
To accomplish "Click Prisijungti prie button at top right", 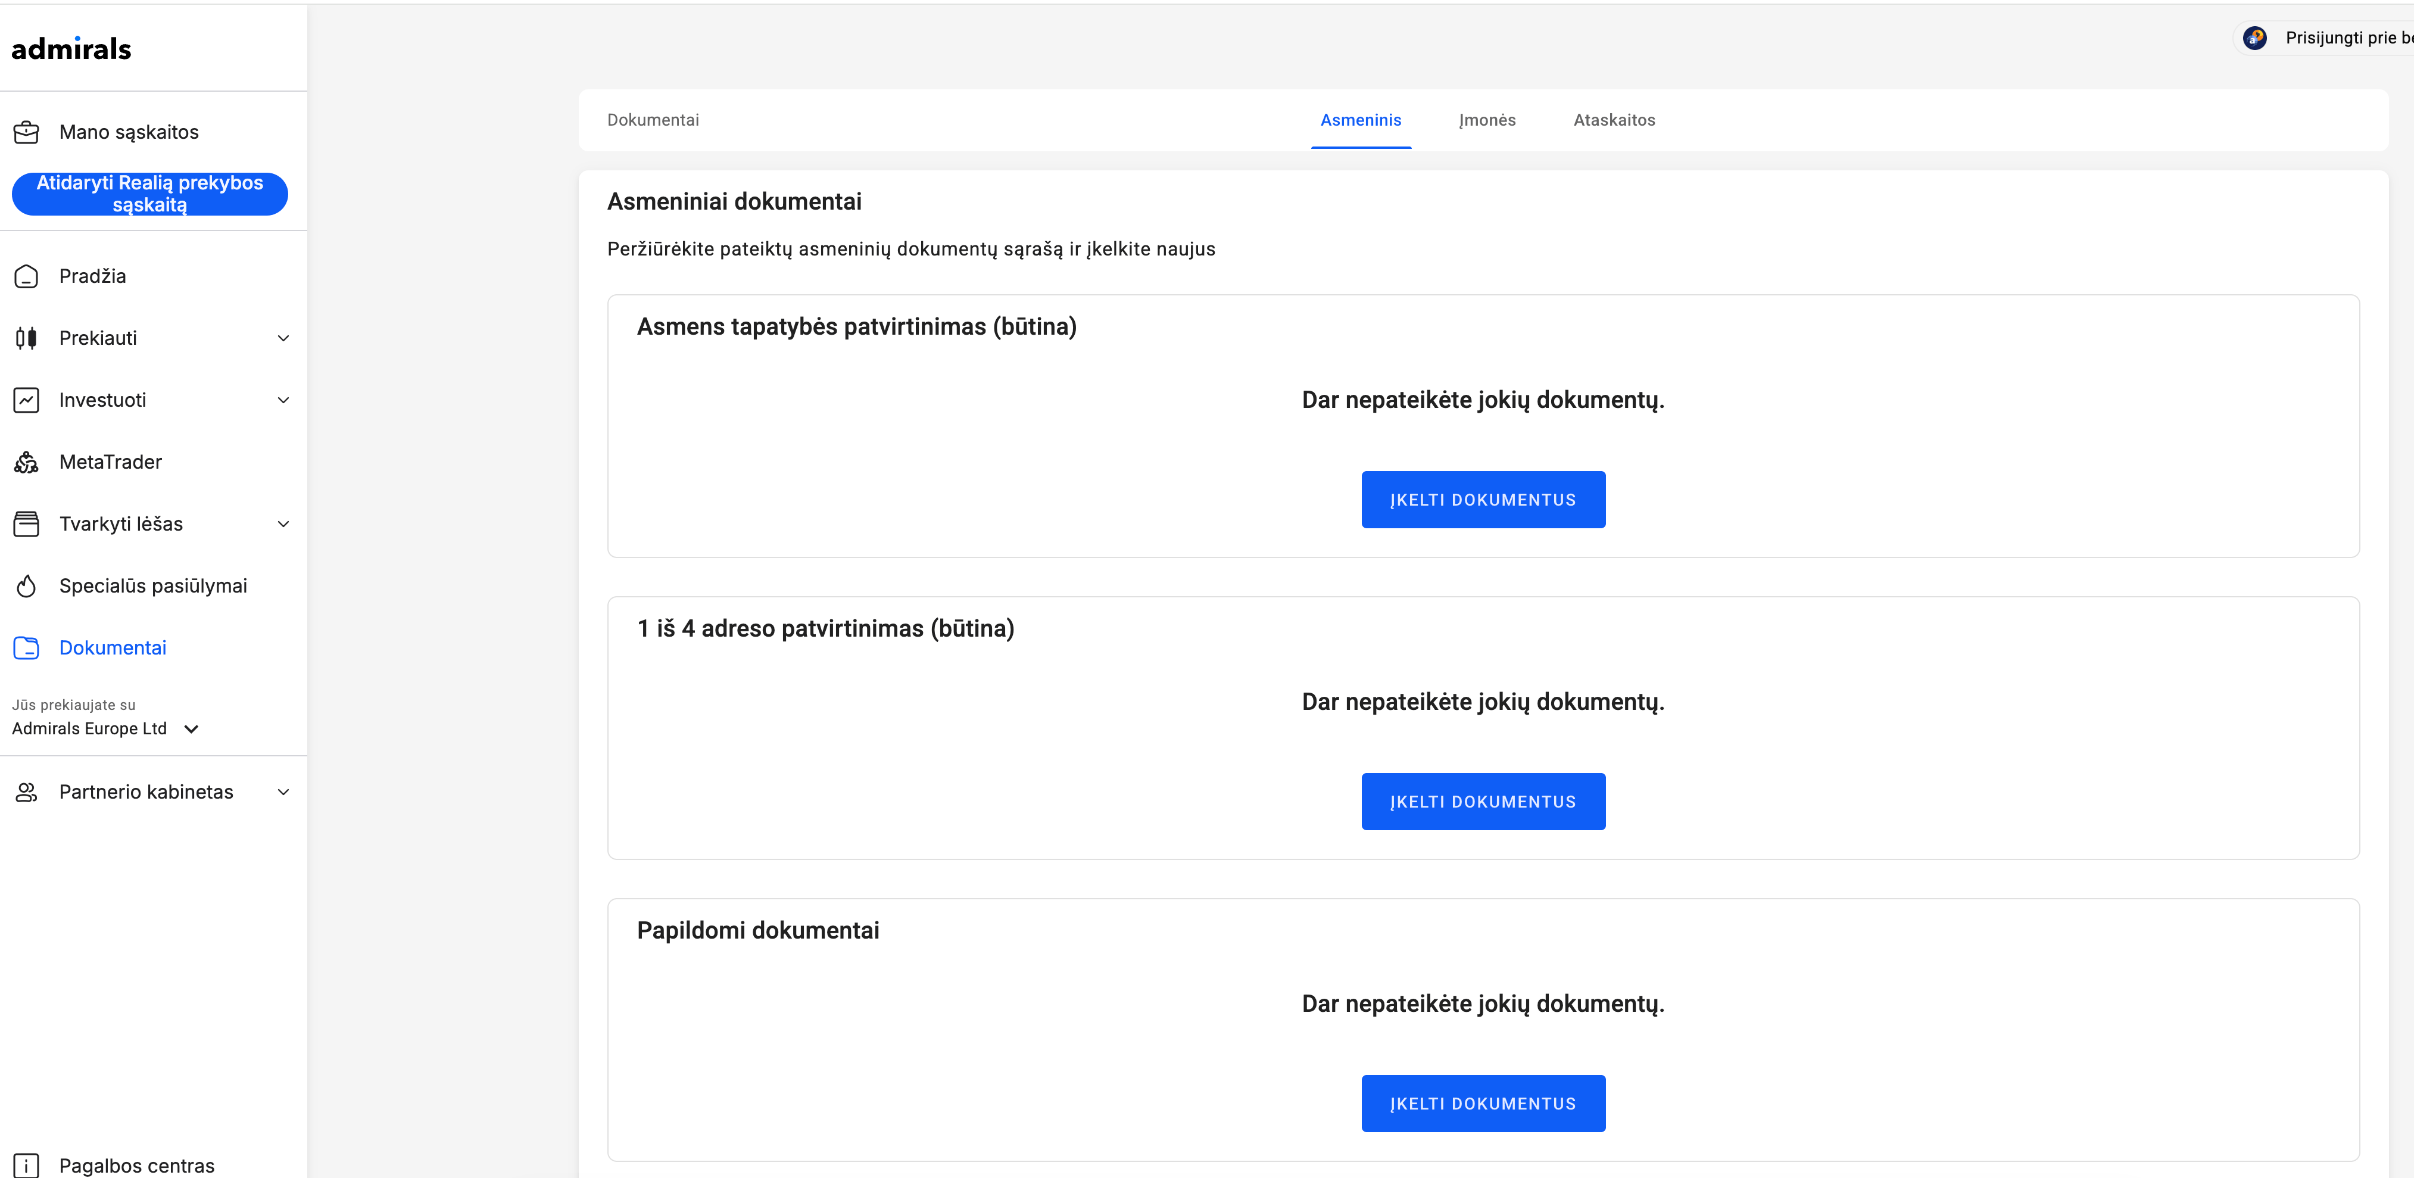I will (x=2324, y=38).
